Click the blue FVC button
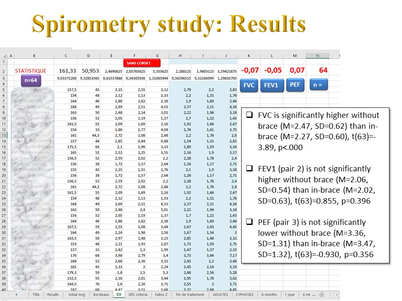 point(249,85)
